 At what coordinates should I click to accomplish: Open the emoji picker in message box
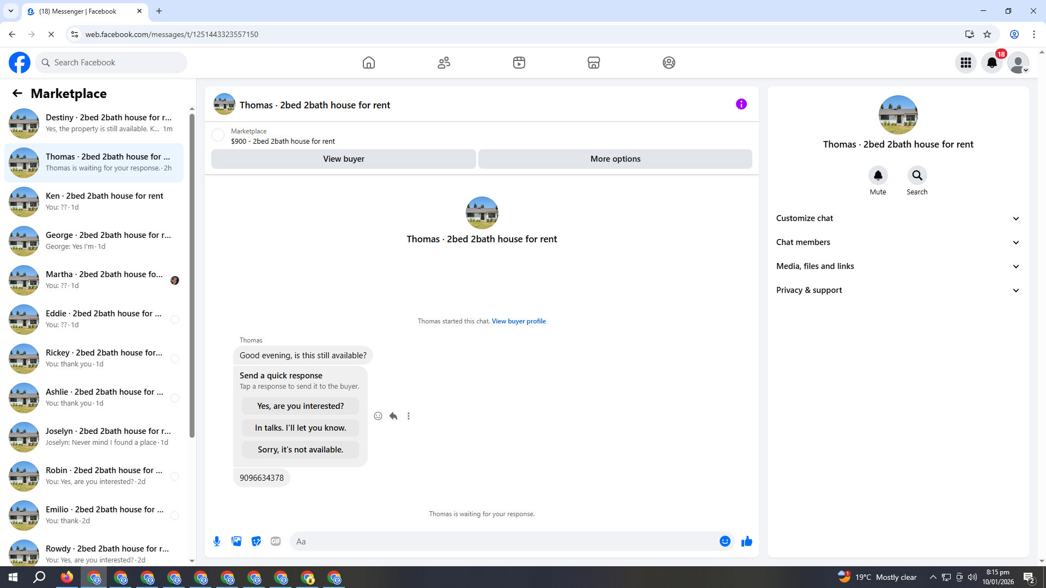[x=725, y=541]
